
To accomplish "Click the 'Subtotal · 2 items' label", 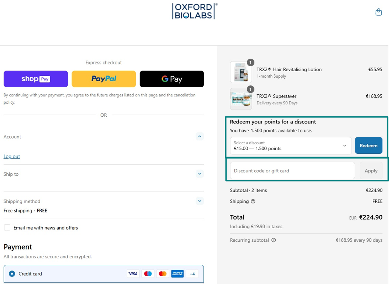I will pyautogui.click(x=248, y=190).
